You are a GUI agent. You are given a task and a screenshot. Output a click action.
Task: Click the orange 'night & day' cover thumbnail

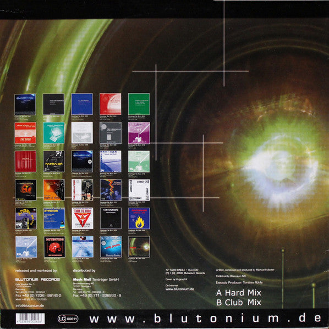pos(54,190)
